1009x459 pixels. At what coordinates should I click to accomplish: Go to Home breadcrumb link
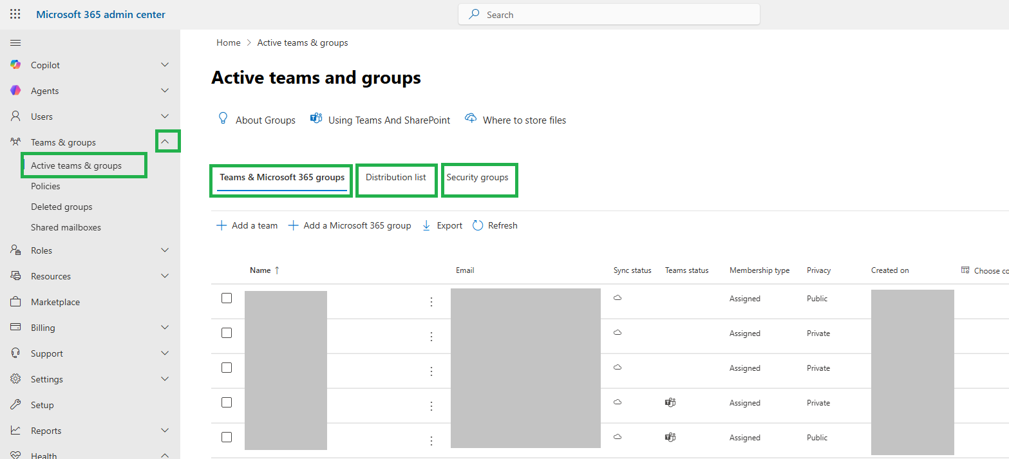(x=229, y=42)
